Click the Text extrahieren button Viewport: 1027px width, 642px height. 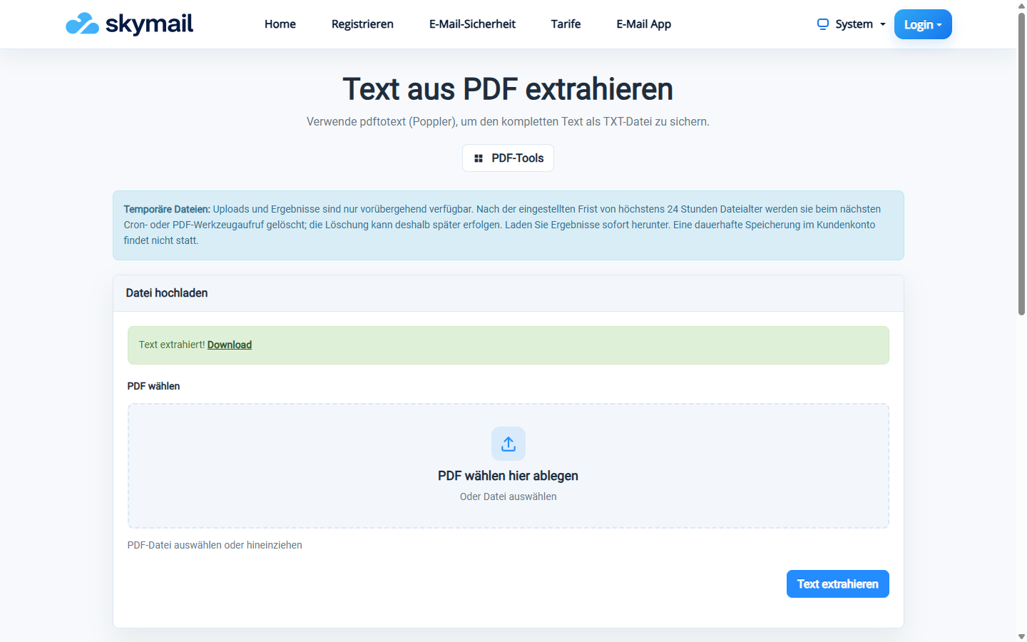[x=838, y=584]
